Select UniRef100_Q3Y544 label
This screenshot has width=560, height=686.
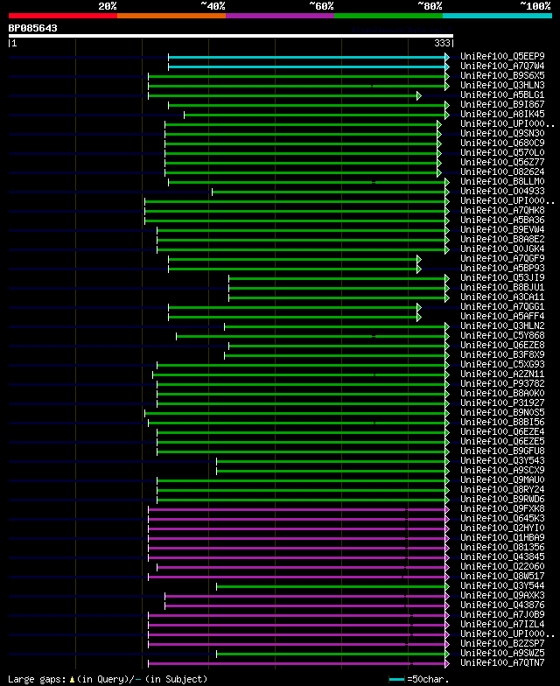502,586
